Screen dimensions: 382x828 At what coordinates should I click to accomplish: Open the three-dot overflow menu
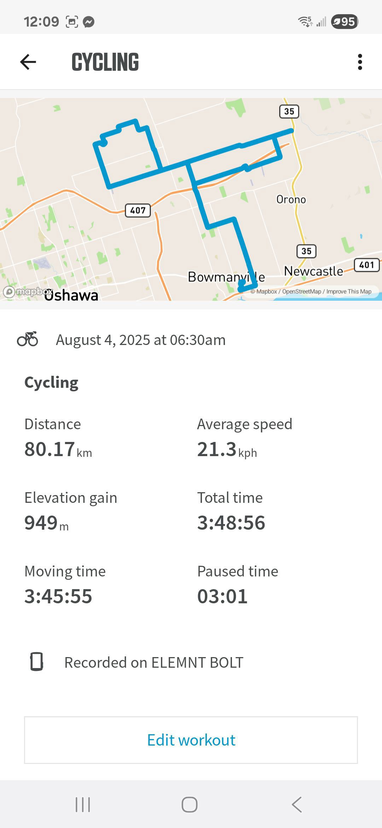[x=360, y=62]
